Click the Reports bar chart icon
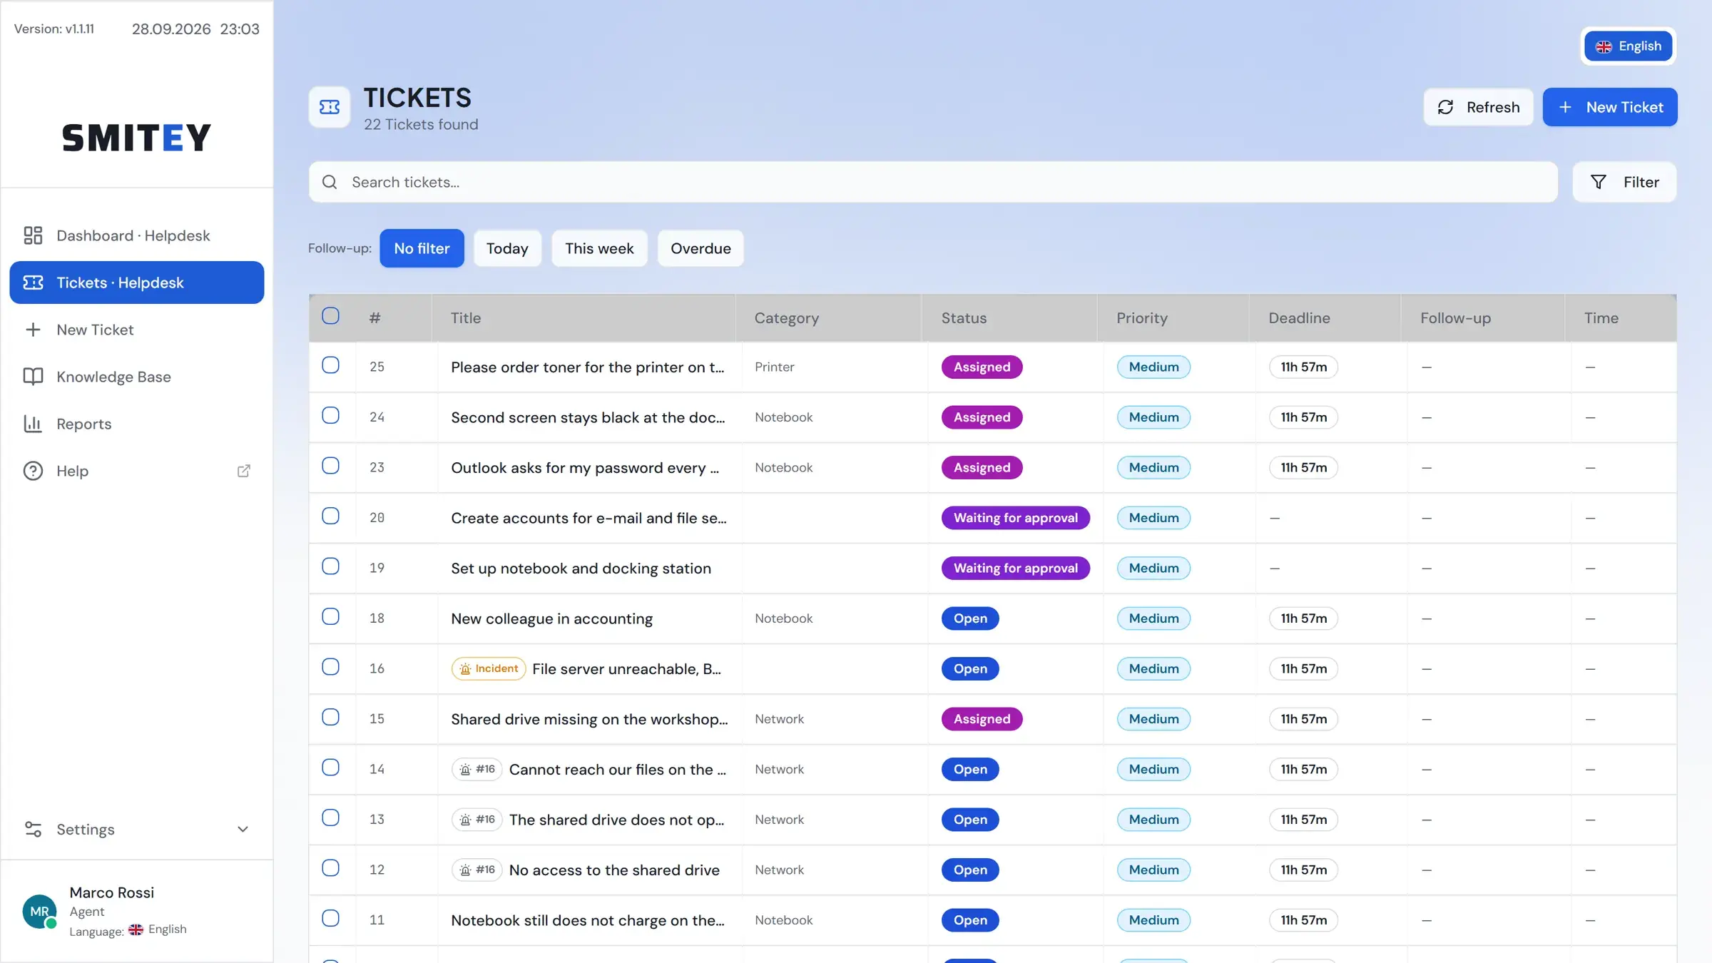This screenshot has width=1712, height=963. tap(33, 424)
